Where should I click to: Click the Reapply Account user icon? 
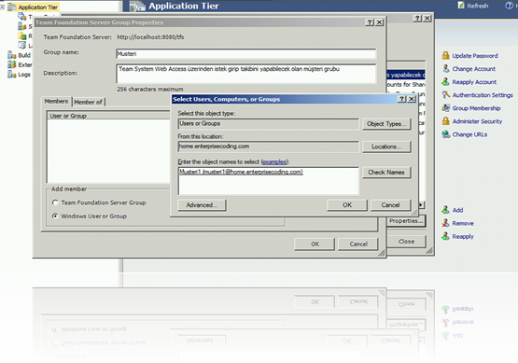[445, 81]
